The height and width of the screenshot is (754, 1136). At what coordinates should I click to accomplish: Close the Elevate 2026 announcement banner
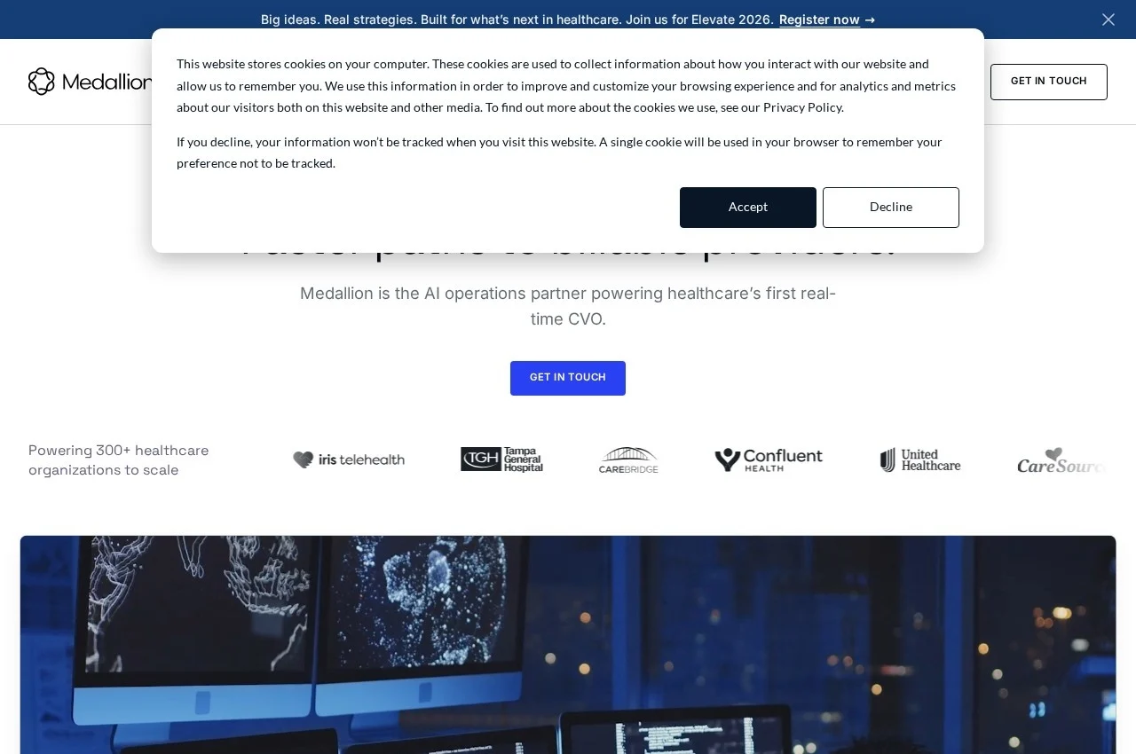pyautogui.click(x=1108, y=20)
